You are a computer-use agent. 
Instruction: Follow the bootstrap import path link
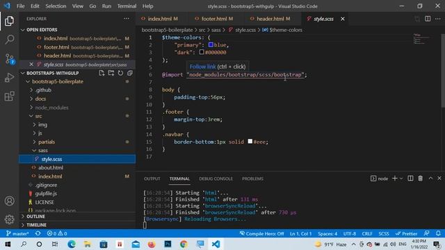pyautogui.click(x=245, y=74)
